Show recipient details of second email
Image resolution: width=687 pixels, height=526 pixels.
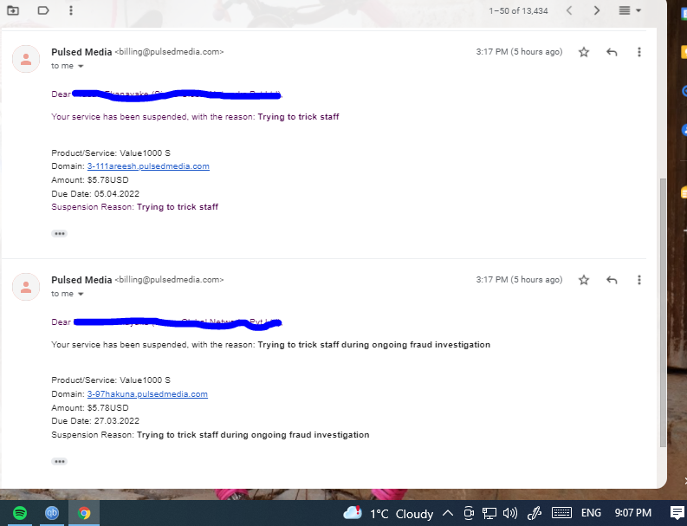pos(81,294)
